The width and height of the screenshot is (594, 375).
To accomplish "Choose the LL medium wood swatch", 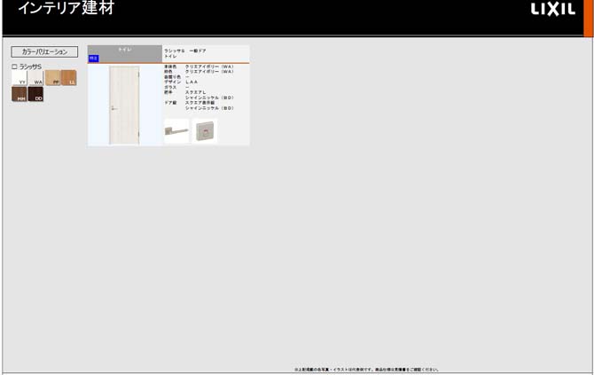I will 69,78.
